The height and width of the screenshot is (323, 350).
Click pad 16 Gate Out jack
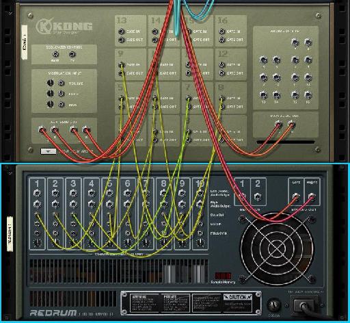coord(222,40)
